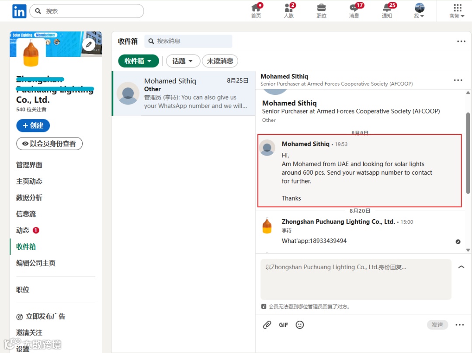Click the LinkedIn logo icon
Image resolution: width=472 pixels, height=353 pixels.
[19, 11]
